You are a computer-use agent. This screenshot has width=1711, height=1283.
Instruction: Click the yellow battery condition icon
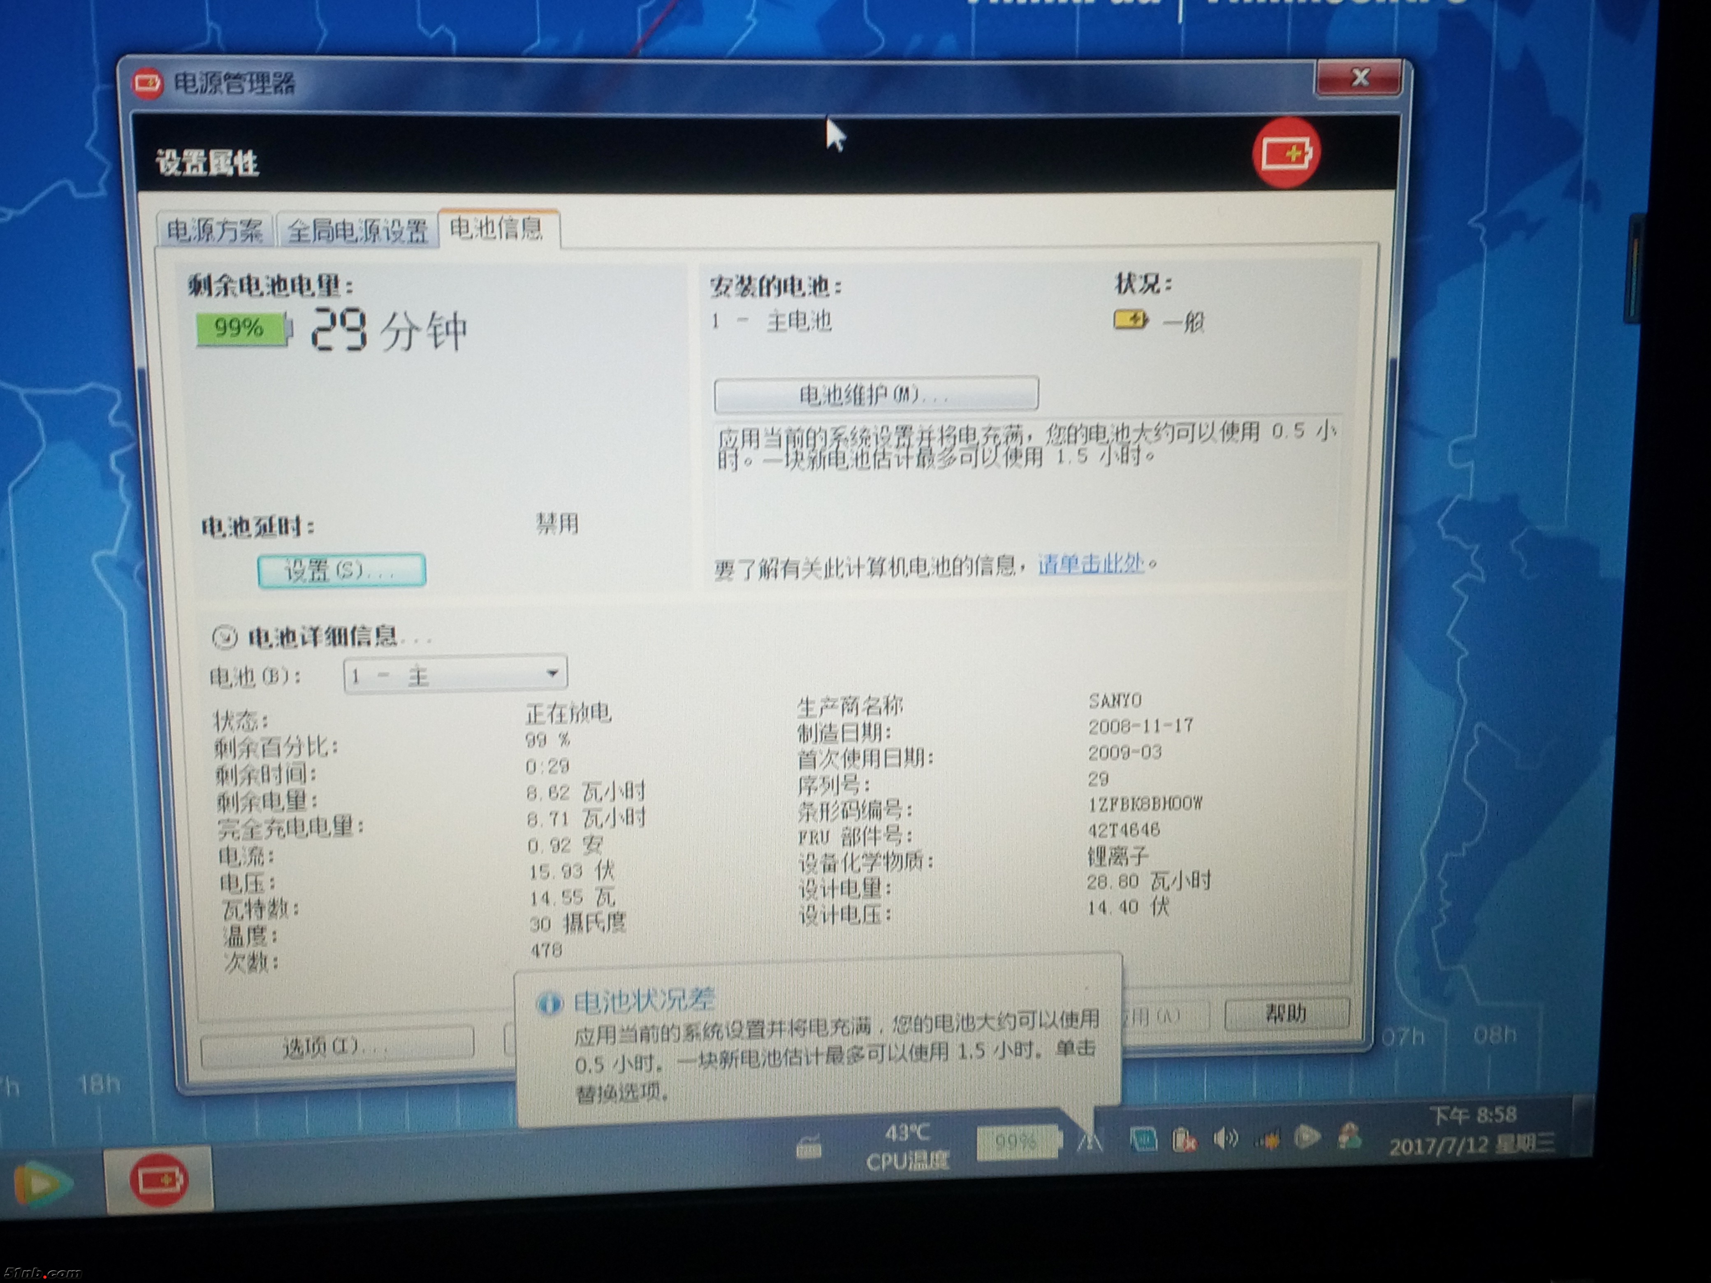pyautogui.click(x=1130, y=320)
